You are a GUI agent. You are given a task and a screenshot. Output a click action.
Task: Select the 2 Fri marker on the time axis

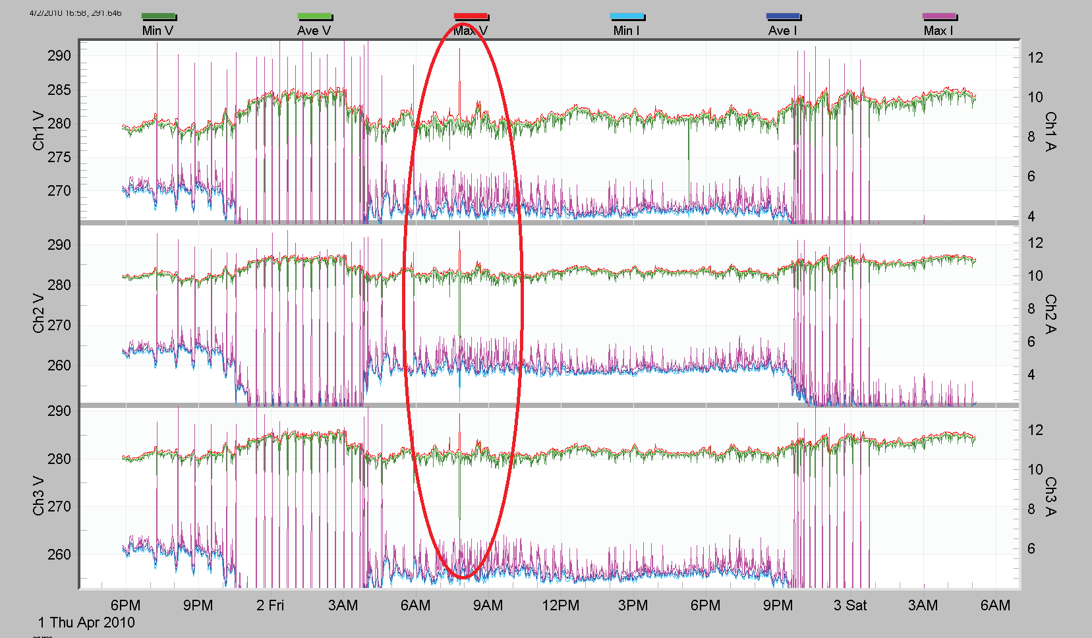[x=271, y=604]
